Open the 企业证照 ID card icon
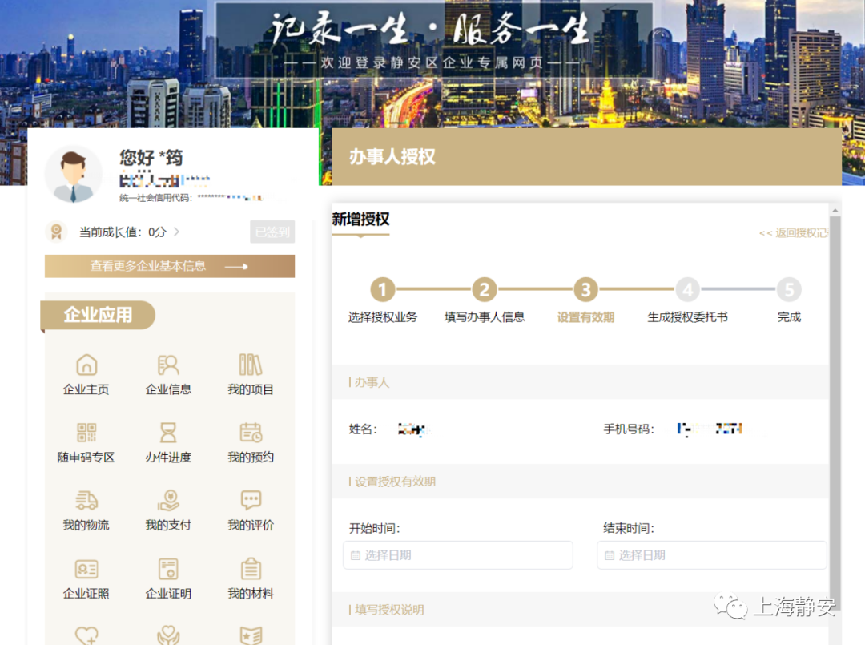The image size is (865, 645). click(x=86, y=569)
